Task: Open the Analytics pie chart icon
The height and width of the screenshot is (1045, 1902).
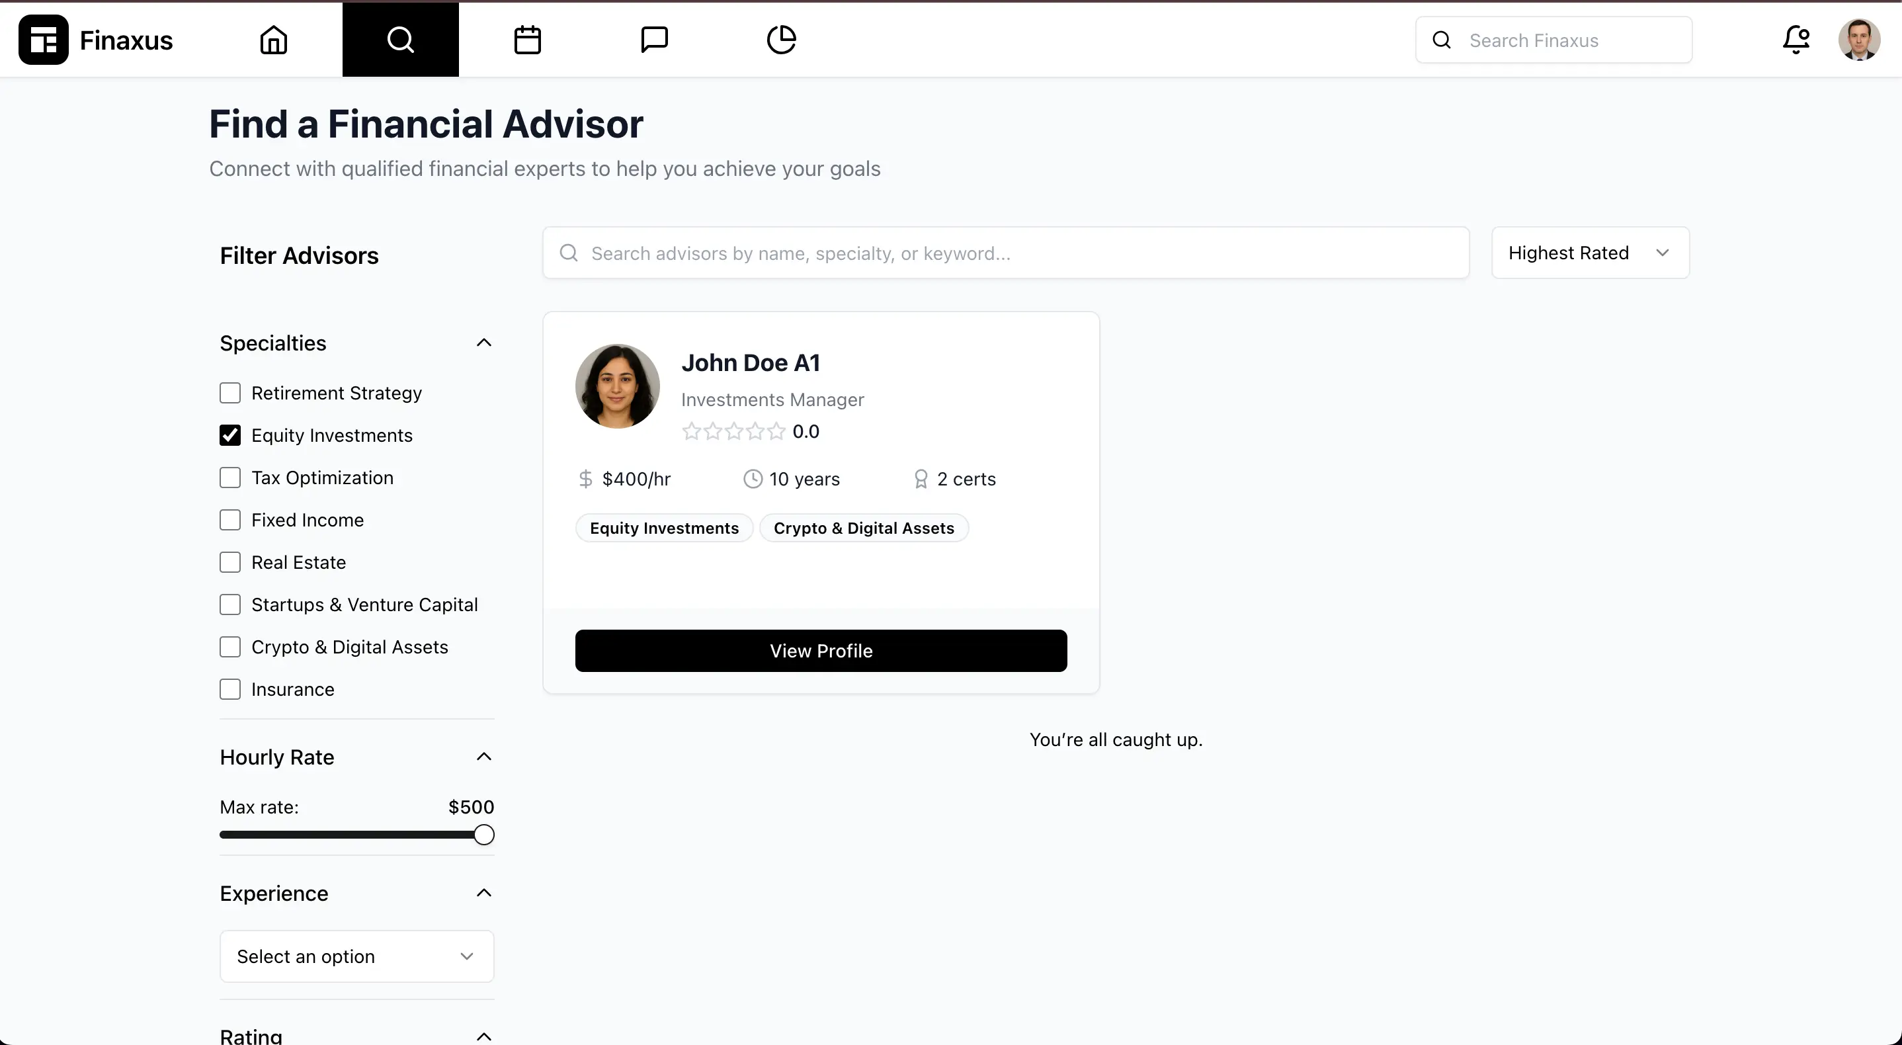Action: [781, 40]
